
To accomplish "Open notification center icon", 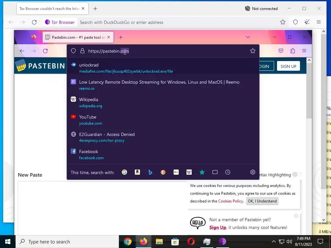I will 320,242.
